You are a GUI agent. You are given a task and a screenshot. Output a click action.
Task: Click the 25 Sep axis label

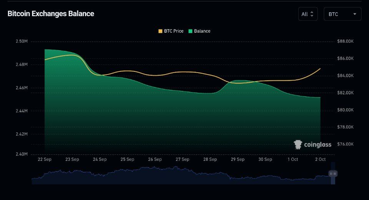click(x=127, y=159)
